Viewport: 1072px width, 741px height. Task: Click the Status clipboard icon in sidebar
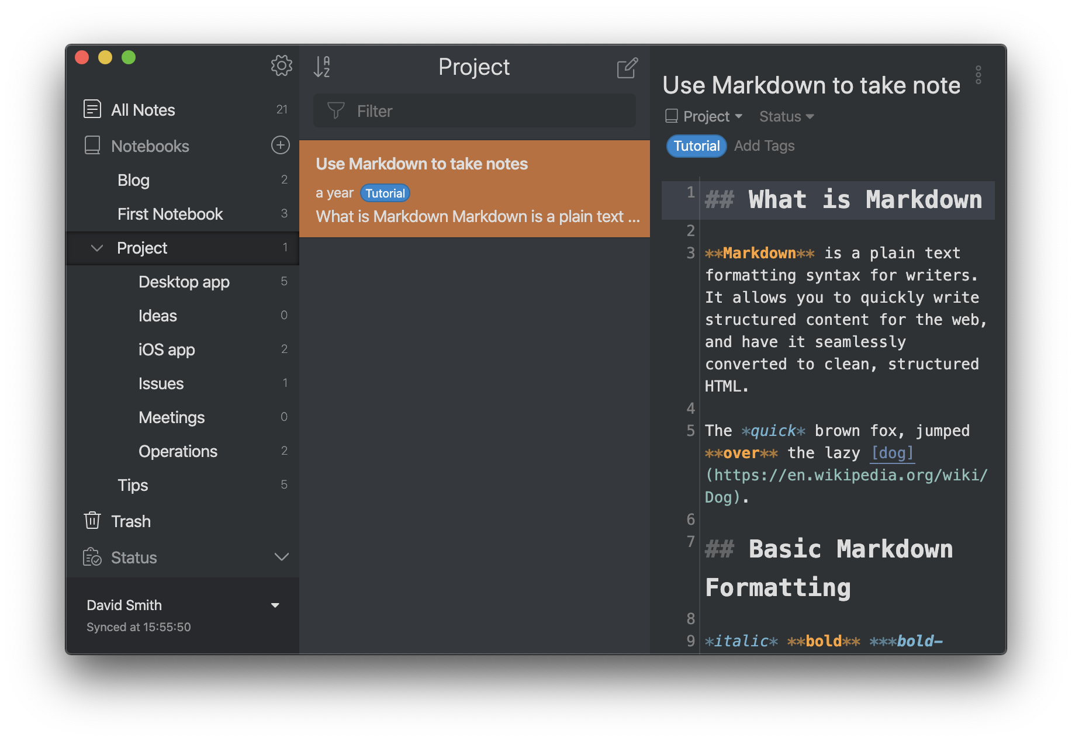pyautogui.click(x=92, y=557)
